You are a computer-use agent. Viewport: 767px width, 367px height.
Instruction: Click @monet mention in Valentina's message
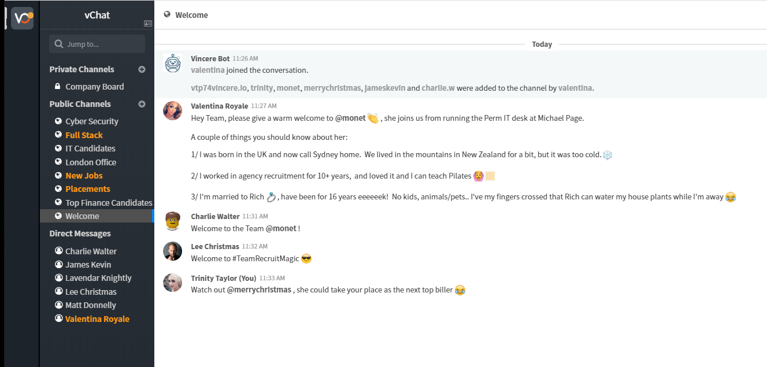350,118
